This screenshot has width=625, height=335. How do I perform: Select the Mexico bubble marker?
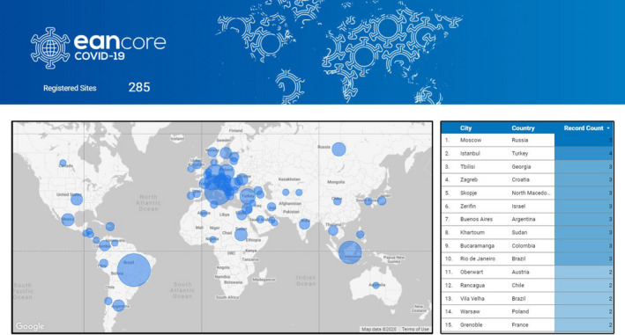tap(68, 219)
